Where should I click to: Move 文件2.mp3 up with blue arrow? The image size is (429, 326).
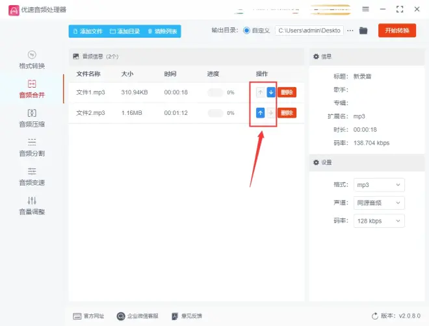pos(261,112)
